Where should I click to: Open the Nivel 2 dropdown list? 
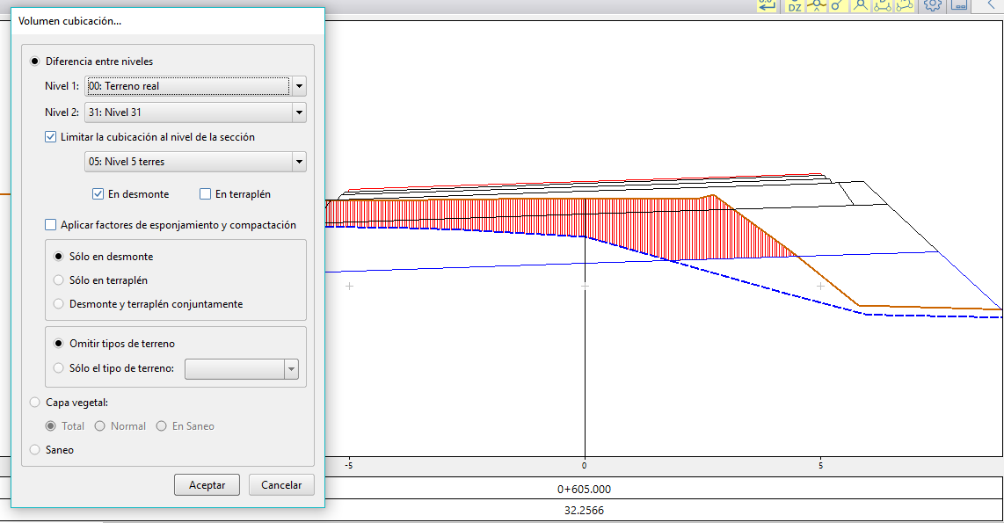point(299,113)
